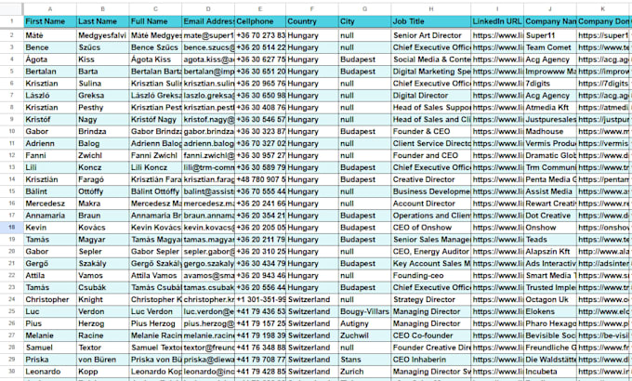632x381 pixels.
Task: Select the company cell 'Atmedia Kft'
Action: pos(550,108)
